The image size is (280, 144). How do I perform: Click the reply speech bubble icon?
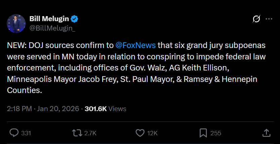click(x=14, y=133)
